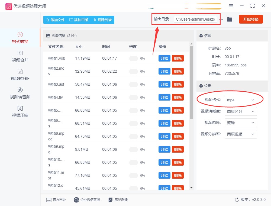This screenshot has width=271, height=206.
Task: Select 视频压缩 video compress section
Action: pyautogui.click(x=20, y=112)
